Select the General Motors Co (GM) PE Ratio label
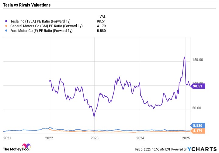The image size is (219, 153). coord(46,26)
